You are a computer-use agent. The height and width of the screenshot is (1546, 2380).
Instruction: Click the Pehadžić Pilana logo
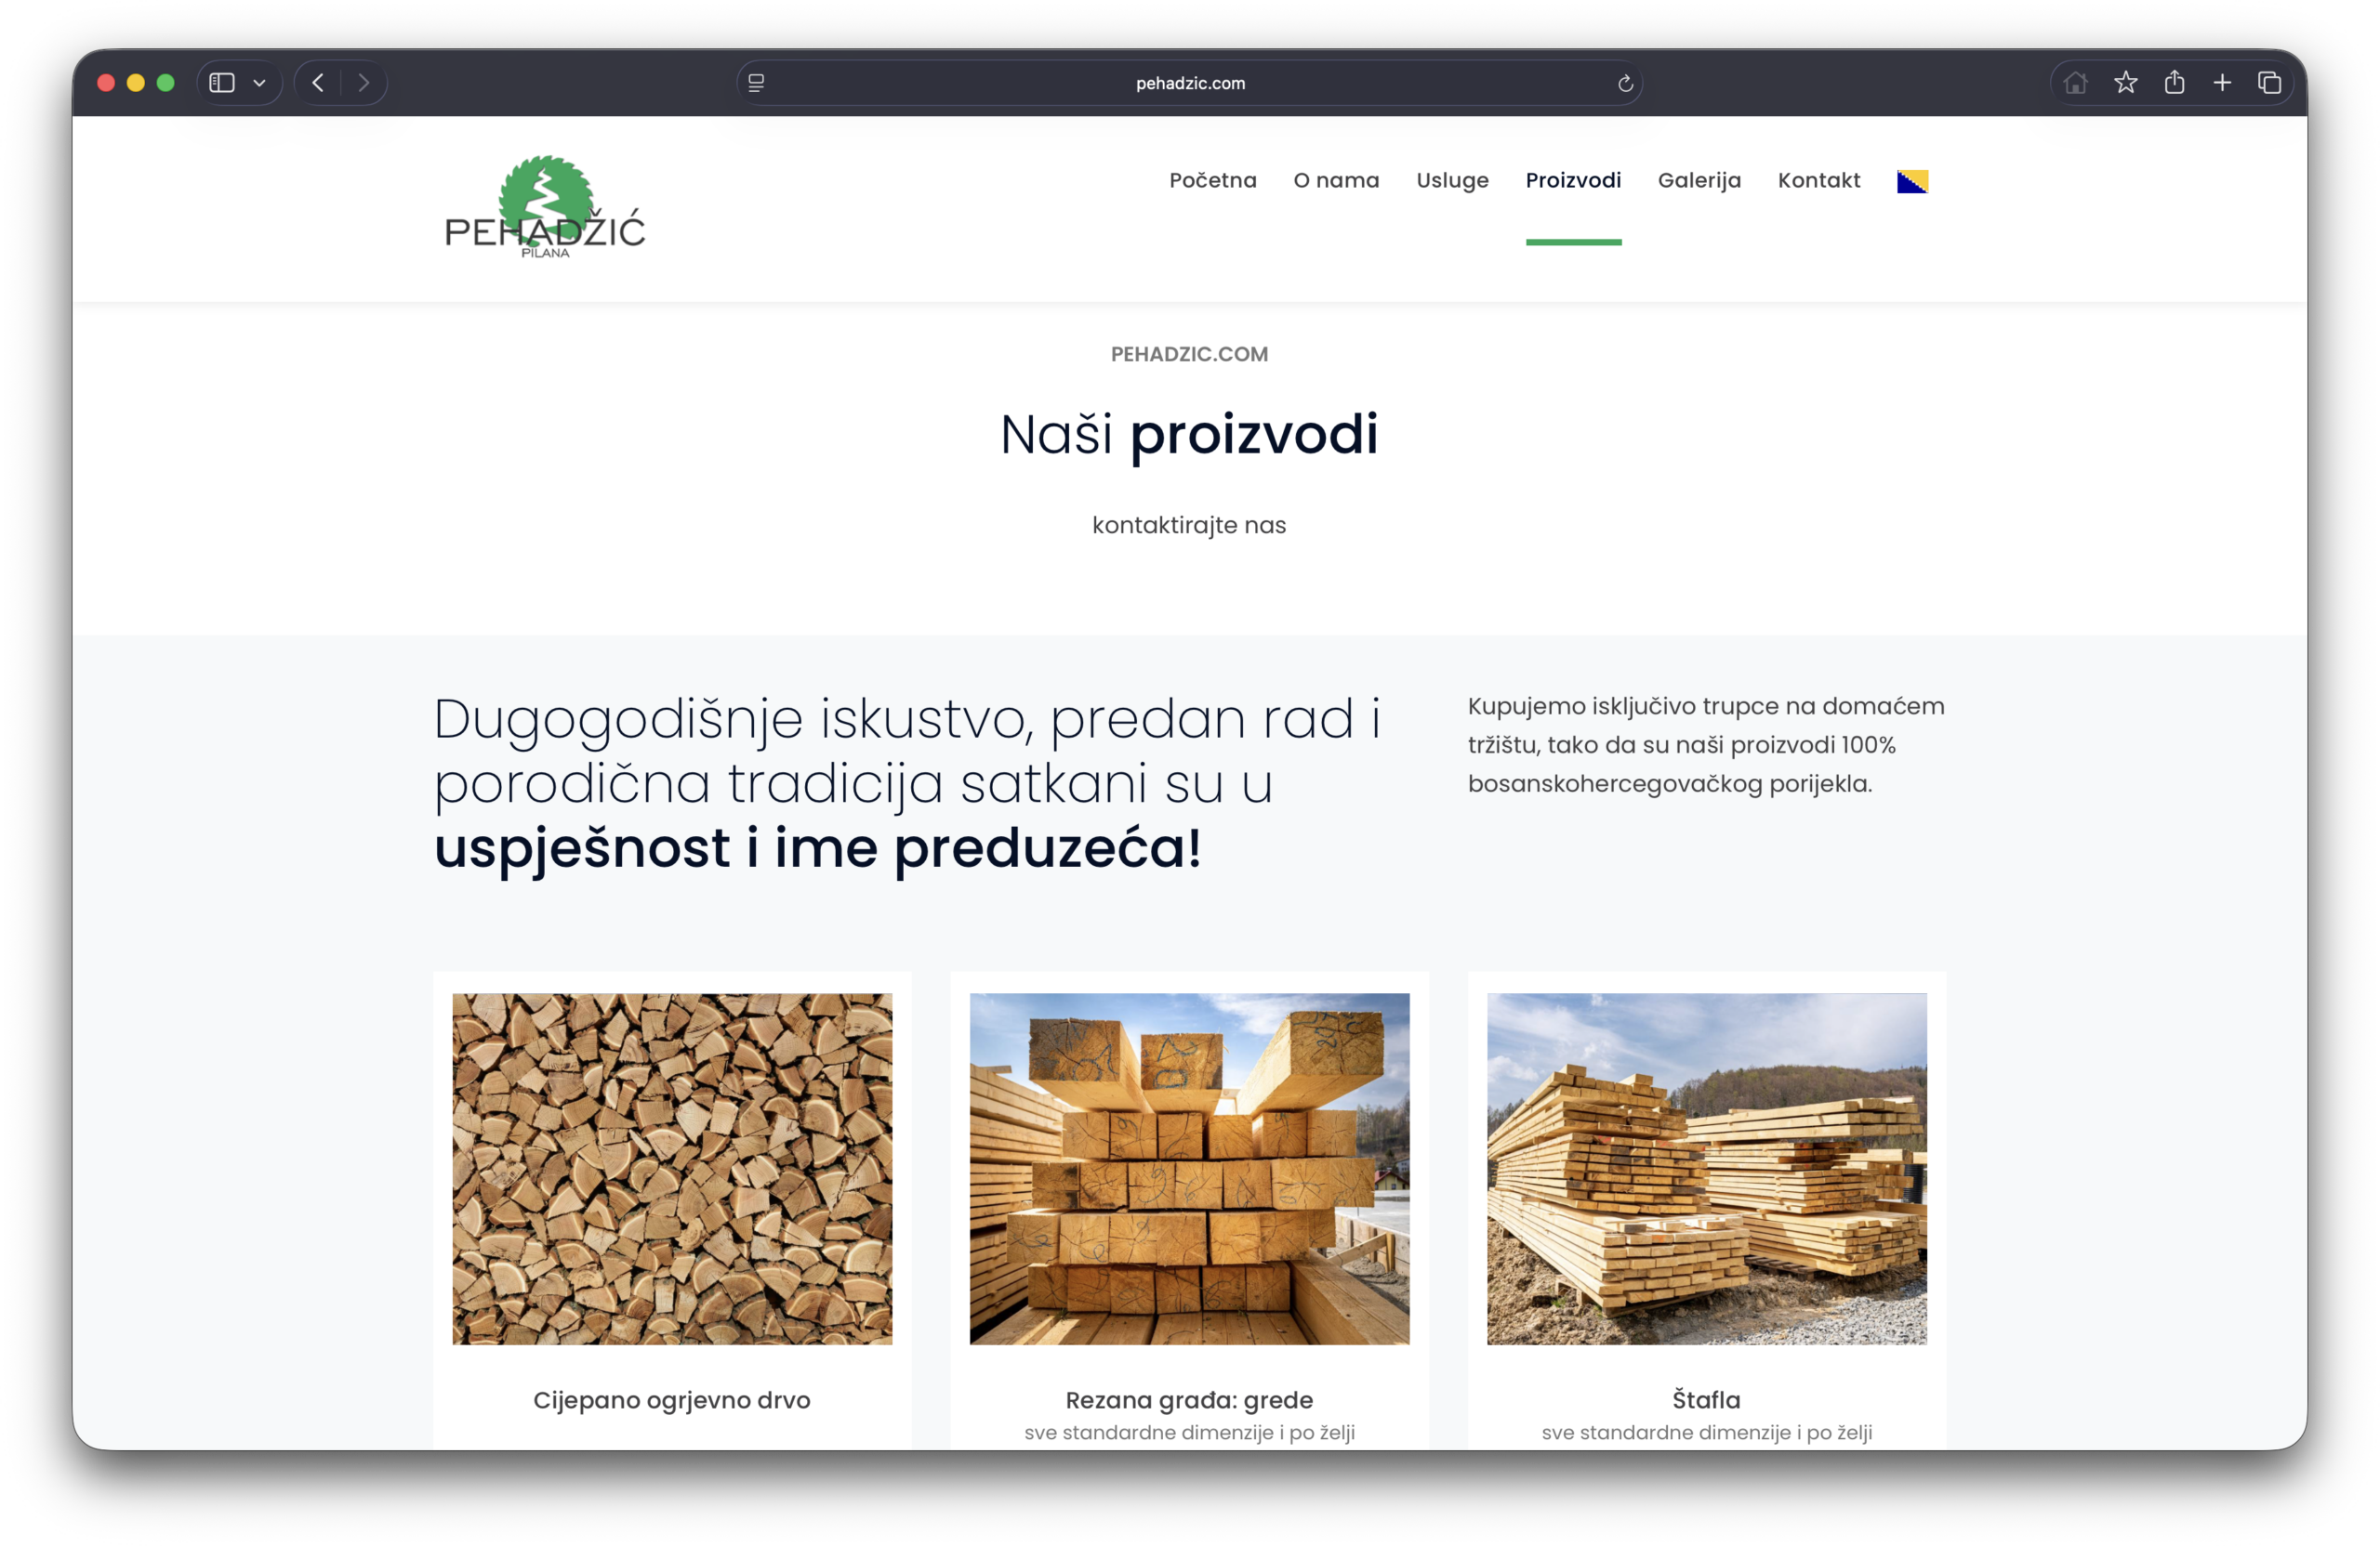[545, 208]
